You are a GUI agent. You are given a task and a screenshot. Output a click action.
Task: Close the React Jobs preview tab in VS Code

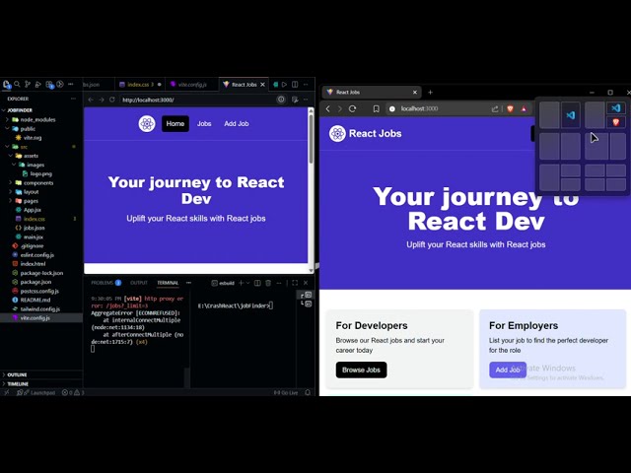tap(263, 85)
